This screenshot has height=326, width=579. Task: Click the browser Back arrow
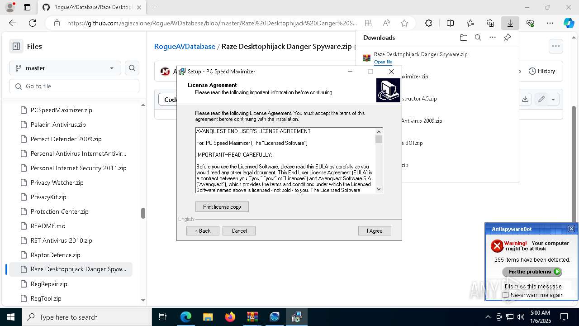(x=13, y=23)
